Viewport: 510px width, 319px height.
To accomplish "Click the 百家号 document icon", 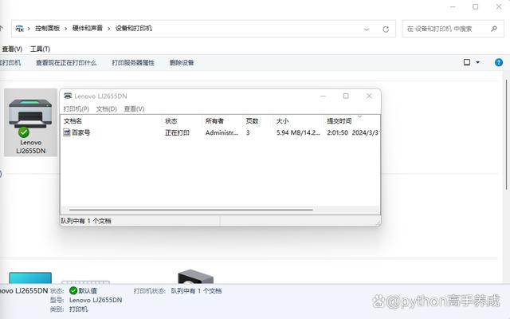I will pyautogui.click(x=67, y=132).
